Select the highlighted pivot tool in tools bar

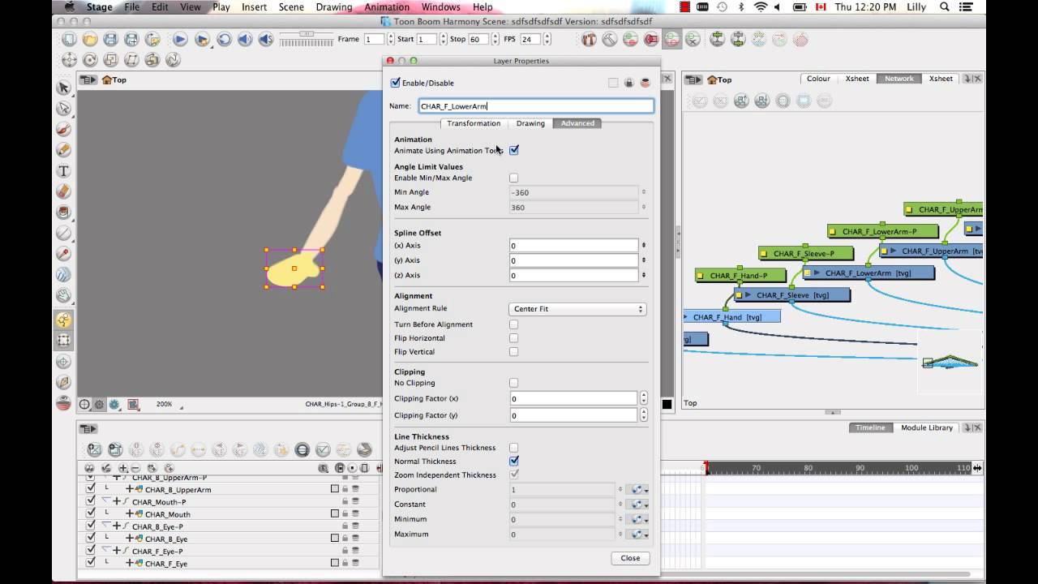[x=63, y=320]
